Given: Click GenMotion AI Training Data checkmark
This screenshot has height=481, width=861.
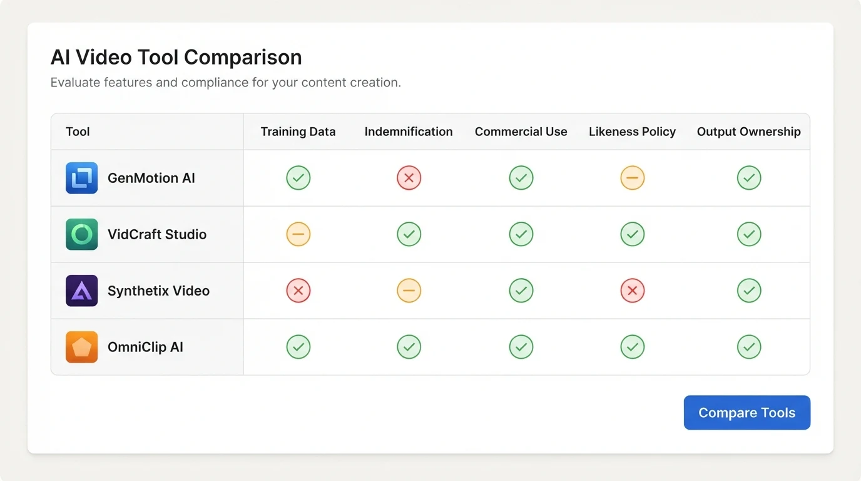Looking at the screenshot, I should coord(298,178).
